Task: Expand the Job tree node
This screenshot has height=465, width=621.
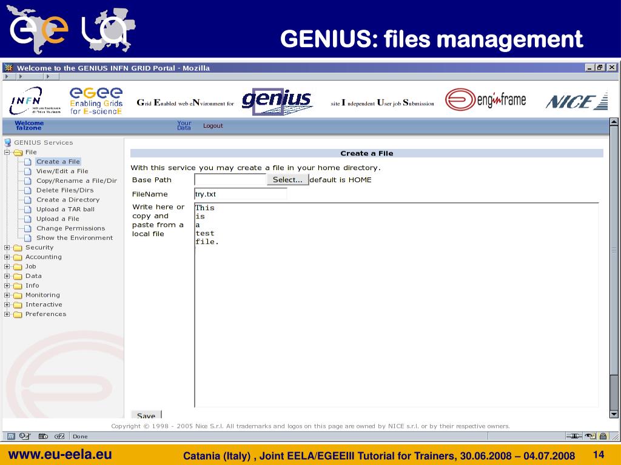Action: click(7, 266)
